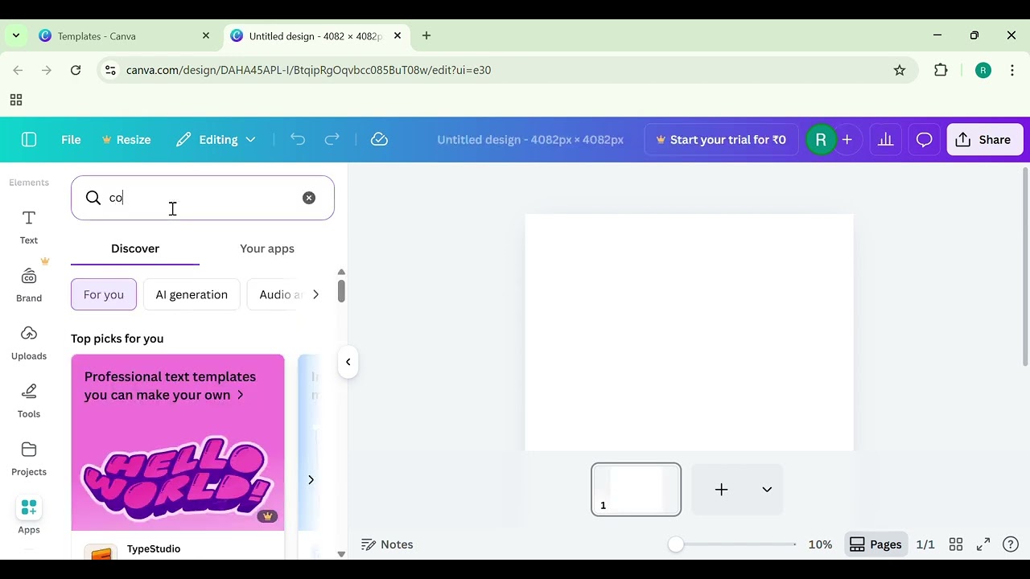Open the 10% zoom level menu
The image size is (1030, 579).
coord(820,544)
